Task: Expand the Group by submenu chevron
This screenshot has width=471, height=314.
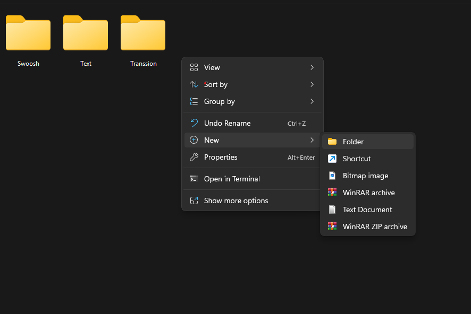Action: pyautogui.click(x=312, y=101)
